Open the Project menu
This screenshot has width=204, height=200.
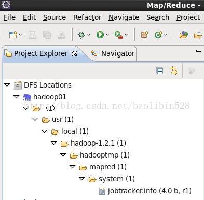coord(188,17)
